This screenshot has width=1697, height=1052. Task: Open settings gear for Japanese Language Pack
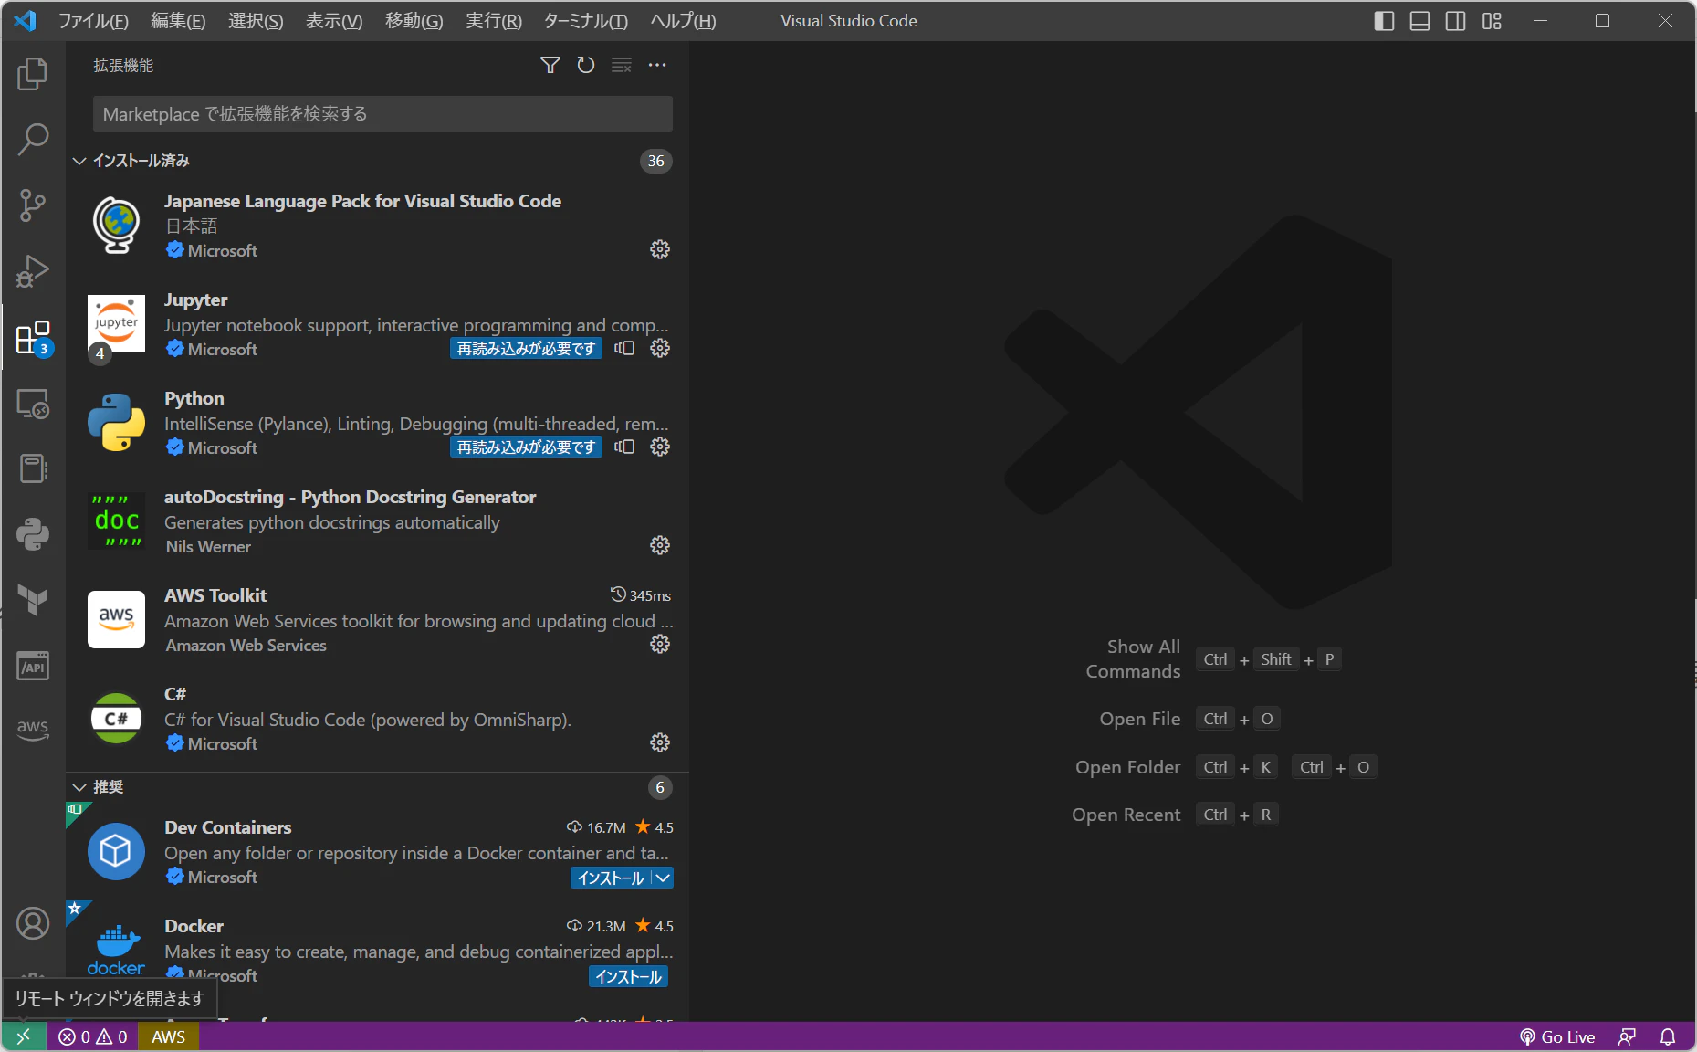coord(660,249)
